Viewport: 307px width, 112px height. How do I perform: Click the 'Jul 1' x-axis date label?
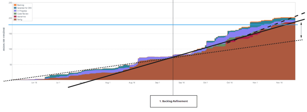coord(58,83)
